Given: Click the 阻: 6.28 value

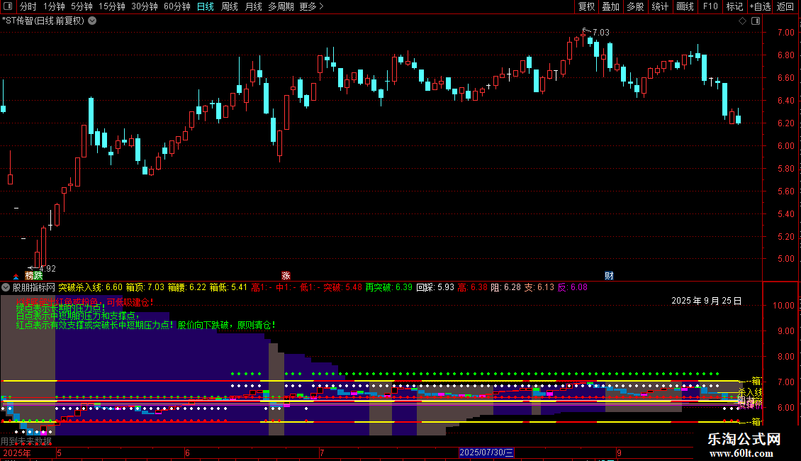Looking at the screenshot, I should [505, 287].
